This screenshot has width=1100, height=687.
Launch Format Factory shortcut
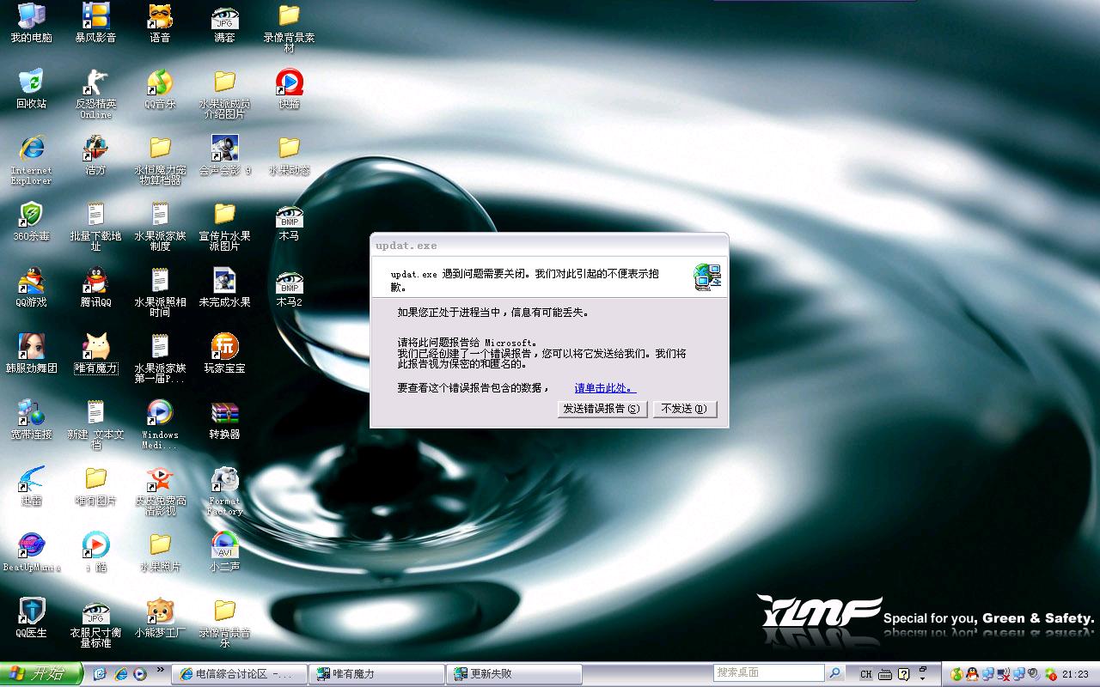coord(224,490)
